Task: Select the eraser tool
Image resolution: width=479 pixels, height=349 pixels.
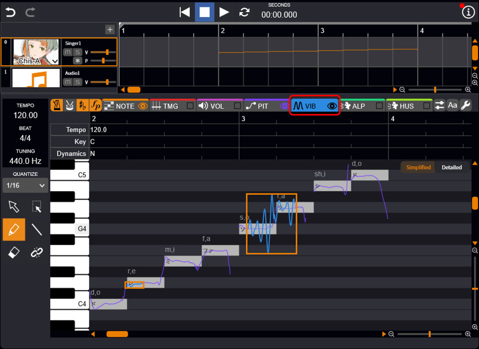Action: click(14, 253)
